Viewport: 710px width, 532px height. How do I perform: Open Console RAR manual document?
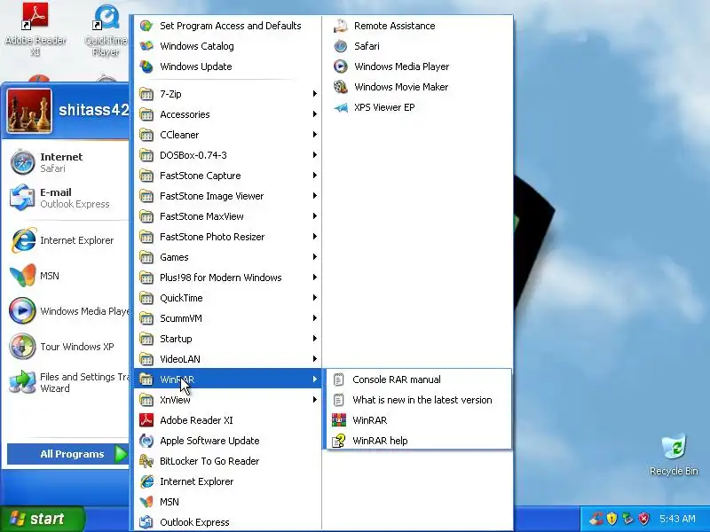(x=418, y=379)
